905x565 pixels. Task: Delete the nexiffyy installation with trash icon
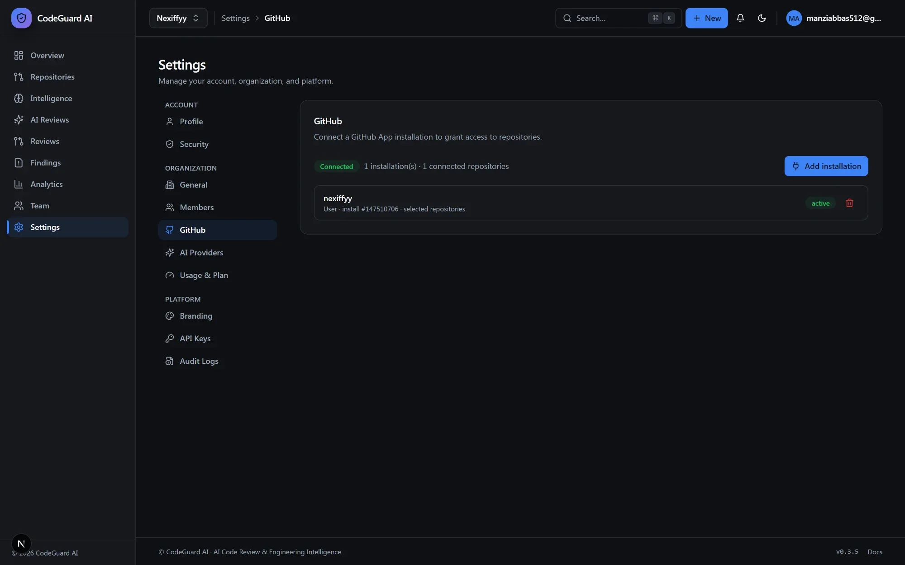point(849,203)
